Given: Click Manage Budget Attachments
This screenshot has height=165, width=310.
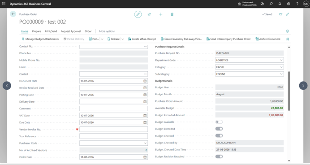Looking at the screenshot, I should coord(40,39).
